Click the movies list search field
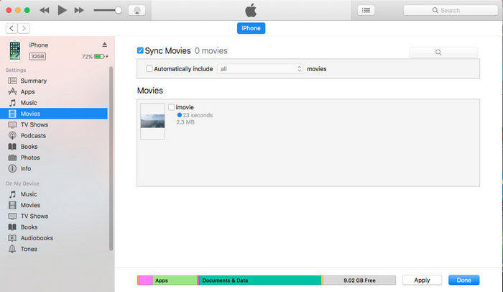The image size is (503, 292). click(444, 52)
